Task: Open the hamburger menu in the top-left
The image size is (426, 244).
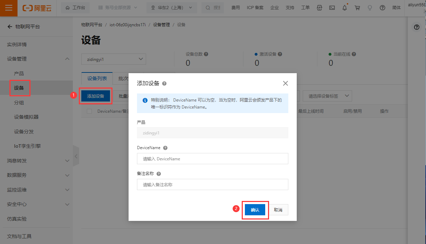Action: 8,8
